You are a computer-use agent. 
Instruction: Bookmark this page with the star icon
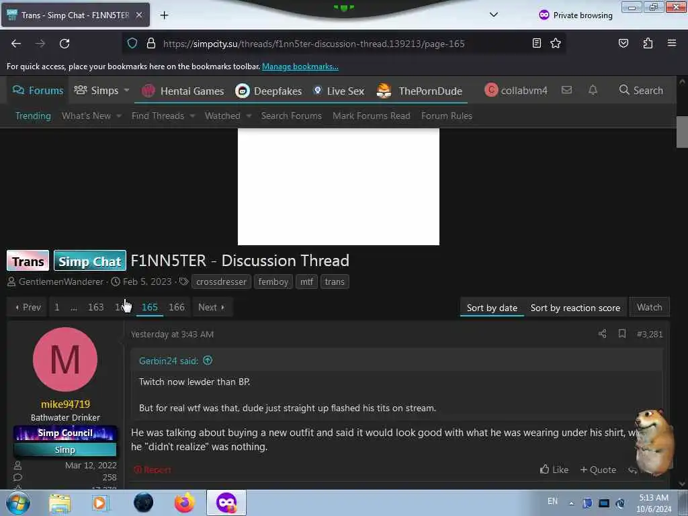[556, 43]
